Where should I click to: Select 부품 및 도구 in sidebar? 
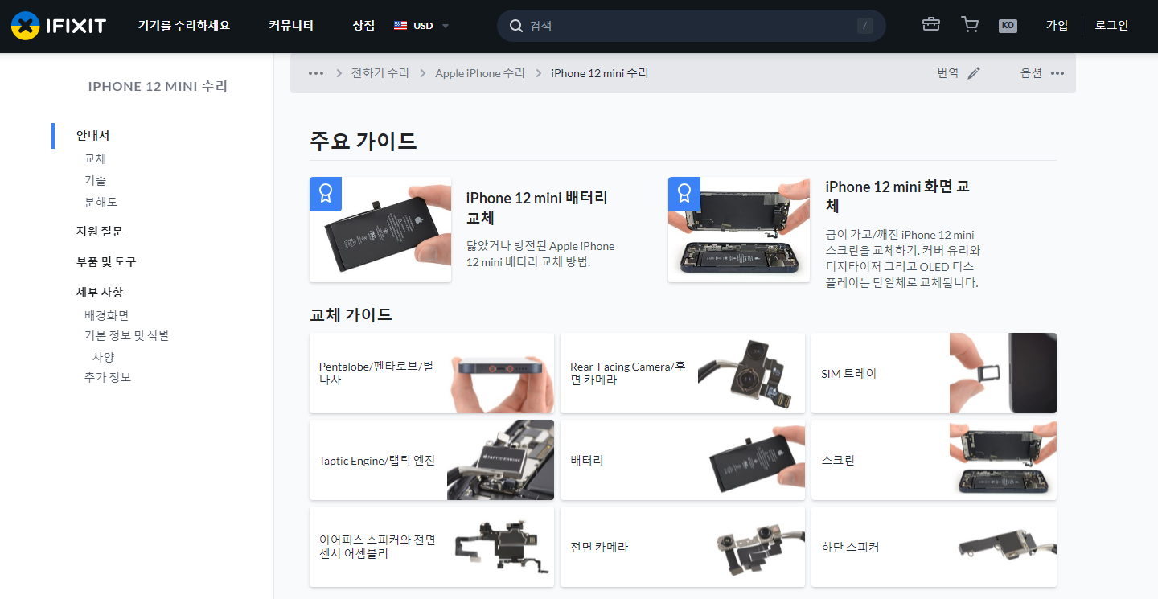pos(106,262)
